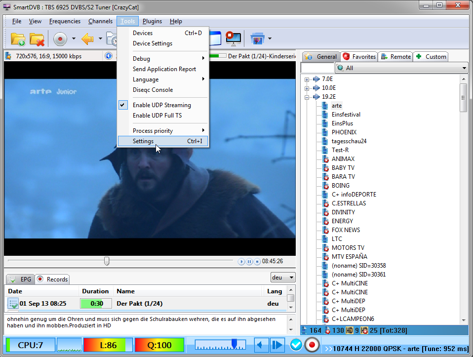Click the small play button beside 08:45:26
Image resolution: width=473 pixels, height=357 pixels.
tap(241, 262)
